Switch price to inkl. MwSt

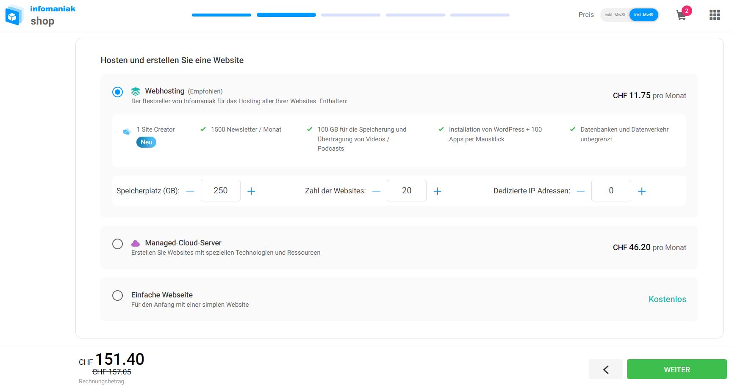point(644,15)
